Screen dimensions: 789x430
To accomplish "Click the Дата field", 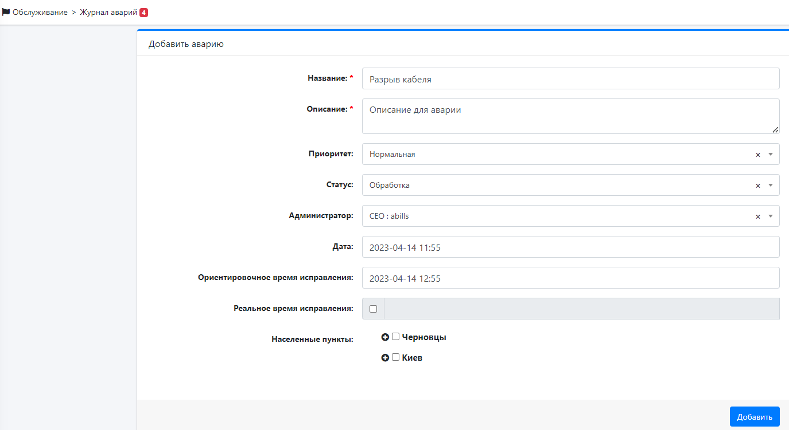I will (x=570, y=247).
